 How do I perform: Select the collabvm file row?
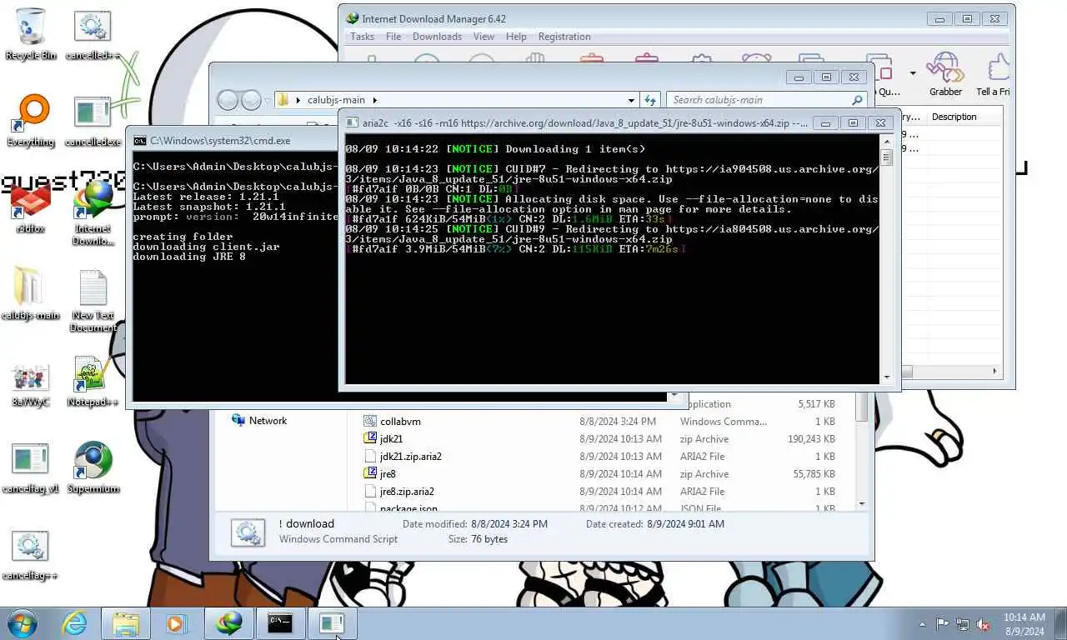[600, 422]
